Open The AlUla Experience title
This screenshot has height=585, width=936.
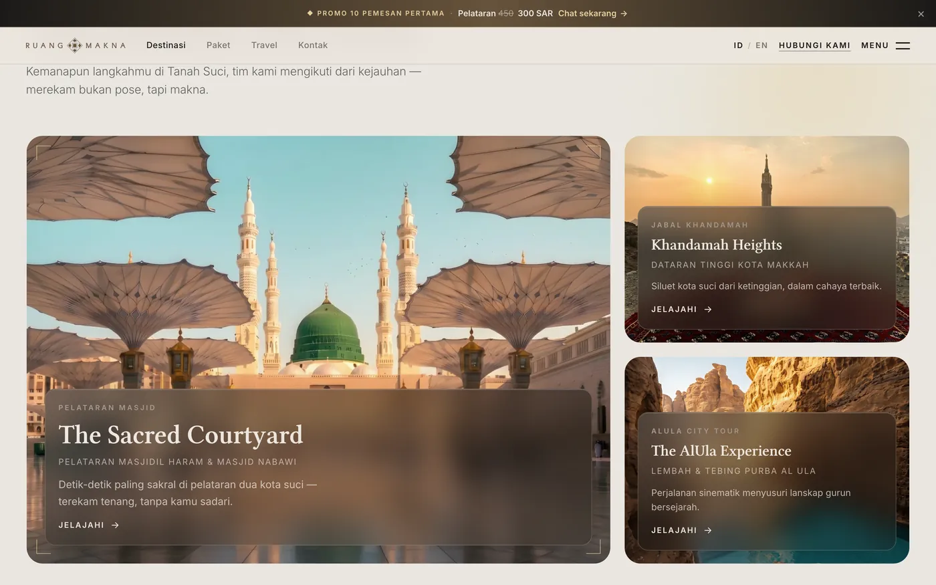(x=721, y=451)
